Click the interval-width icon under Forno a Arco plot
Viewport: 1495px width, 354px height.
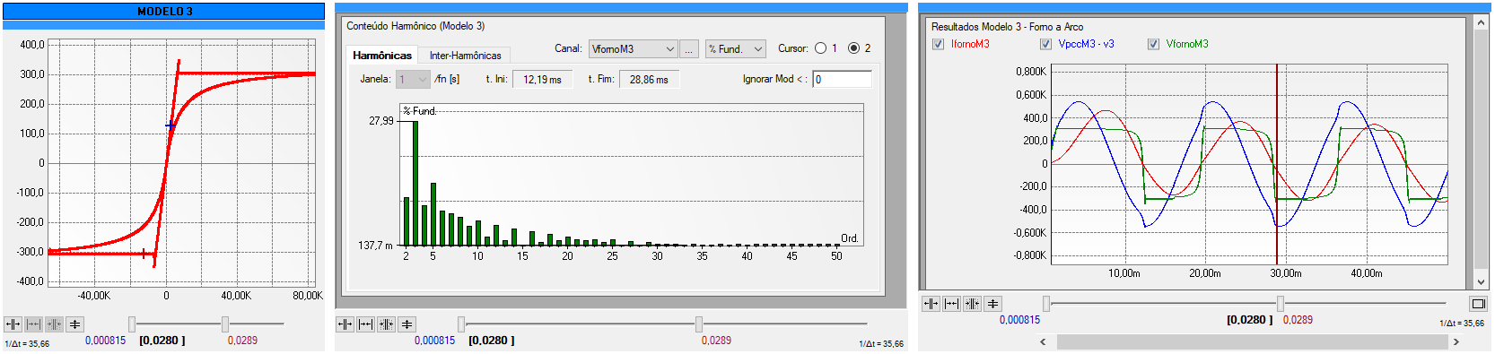(x=951, y=304)
